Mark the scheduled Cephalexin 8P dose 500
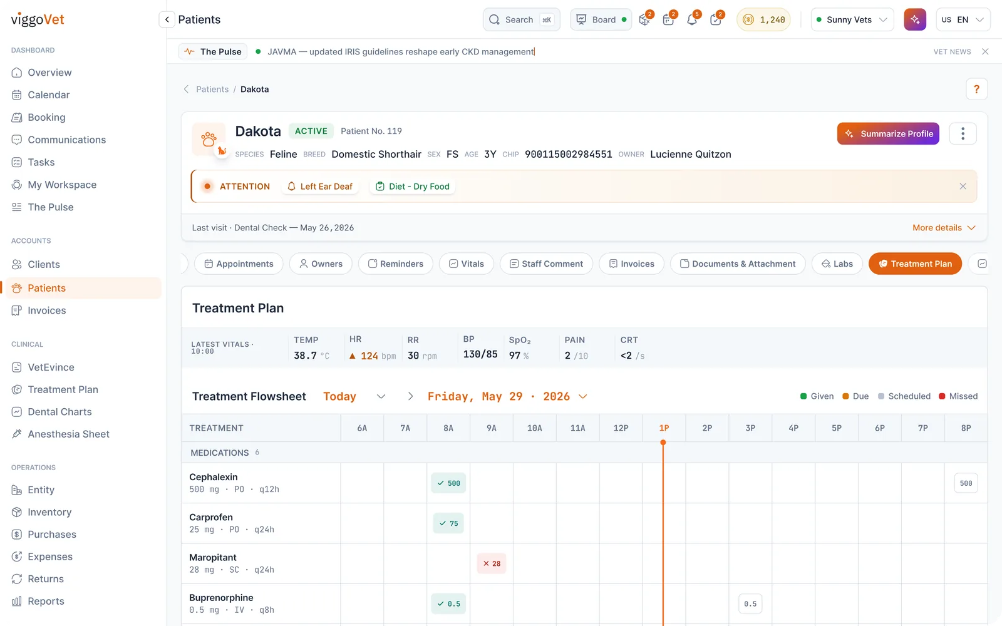The height and width of the screenshot is (626, 1002). (966, 483)
